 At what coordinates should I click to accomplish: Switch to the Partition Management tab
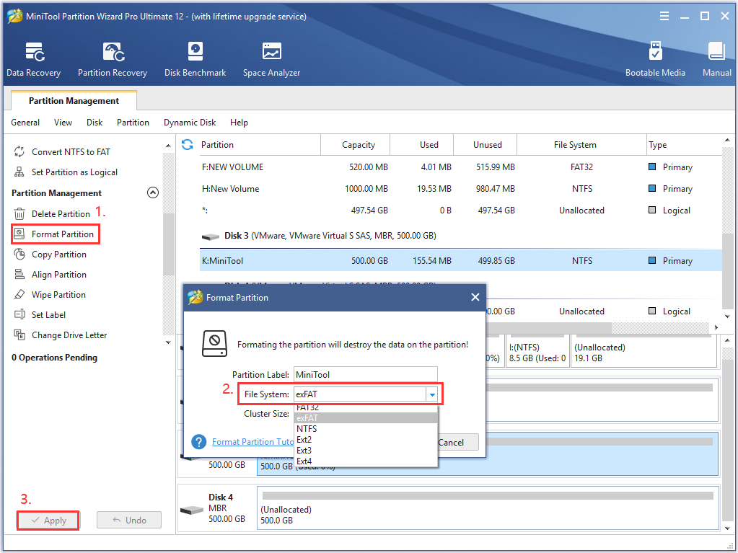74,101
